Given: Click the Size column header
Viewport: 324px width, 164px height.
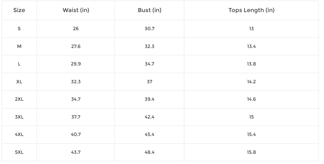Looking at the screenshot, I should point(19,10).
